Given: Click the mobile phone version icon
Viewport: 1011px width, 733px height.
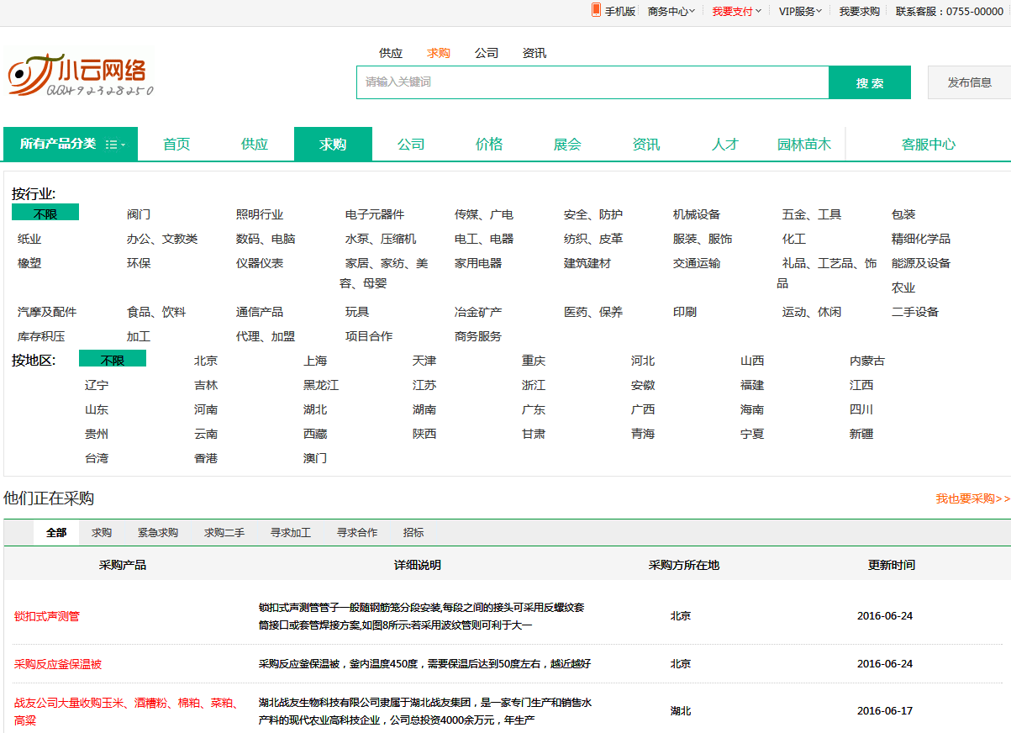Looking at the screenshot, I should pos(596,10).
